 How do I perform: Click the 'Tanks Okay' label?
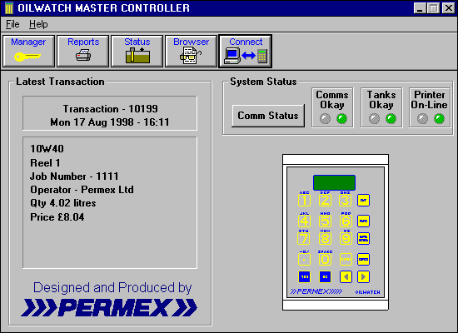click(x=381, y=100)
